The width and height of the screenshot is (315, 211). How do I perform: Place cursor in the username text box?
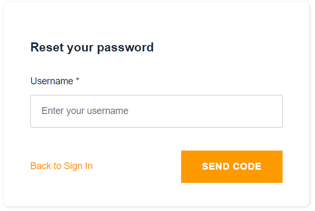point(156,111)
